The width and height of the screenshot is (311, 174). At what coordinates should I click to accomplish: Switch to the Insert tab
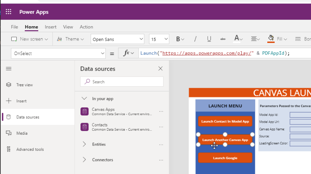(x=51, y=27)
